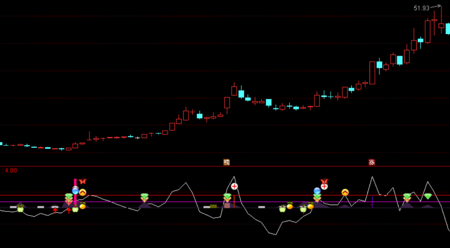Image resolution: width=450 pixels, height=248 pixels.
Task: Select the second green diamond from the right
Action: [407, 197]
